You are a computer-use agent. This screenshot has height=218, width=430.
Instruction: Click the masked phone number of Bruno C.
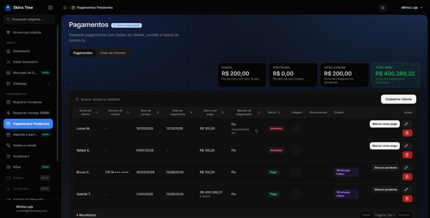(x=117, y=172)
